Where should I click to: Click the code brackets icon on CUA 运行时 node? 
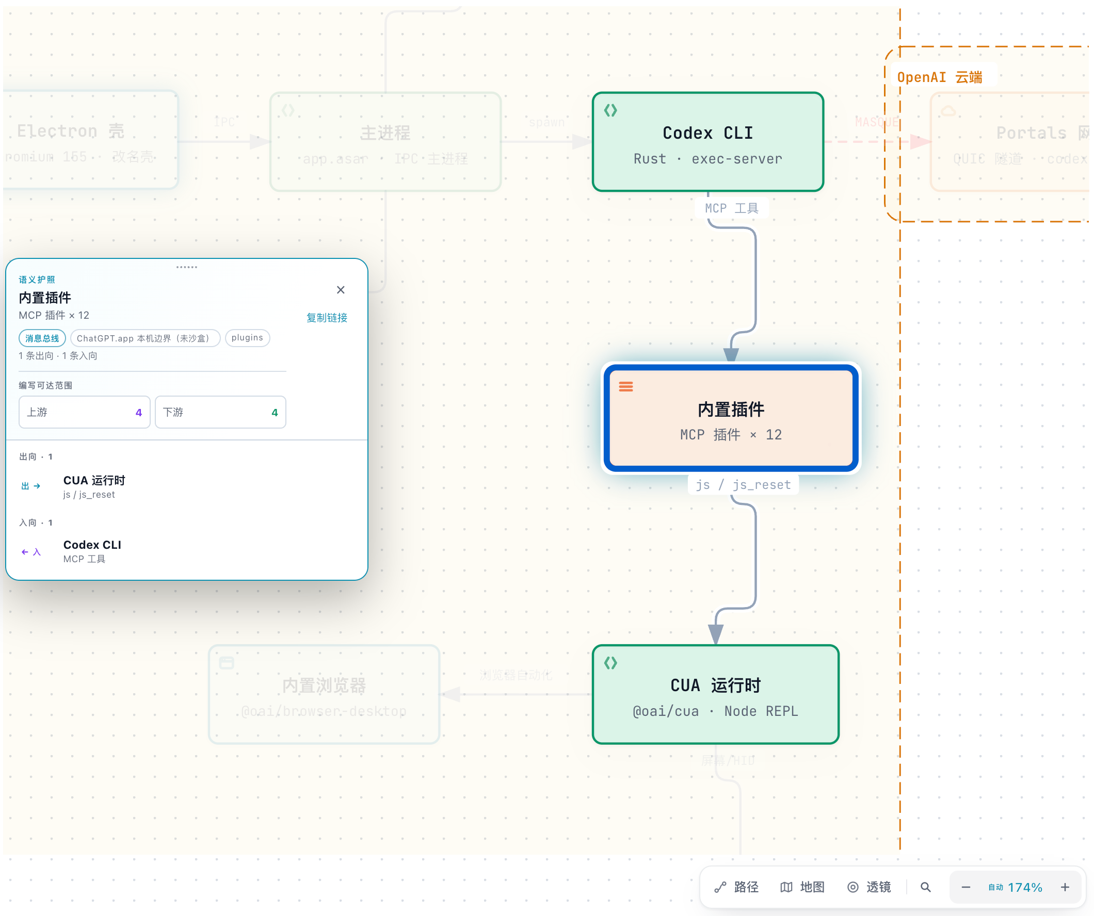[x=610, y=663]
